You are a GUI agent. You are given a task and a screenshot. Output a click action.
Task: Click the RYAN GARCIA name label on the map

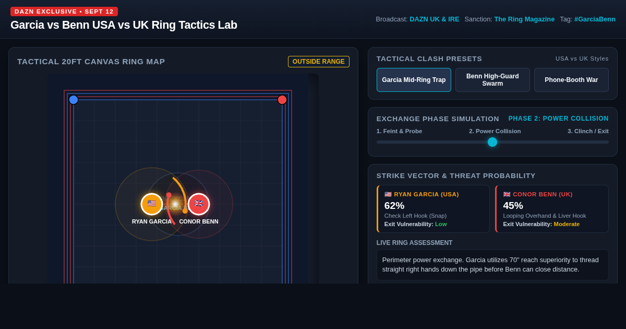152,221
